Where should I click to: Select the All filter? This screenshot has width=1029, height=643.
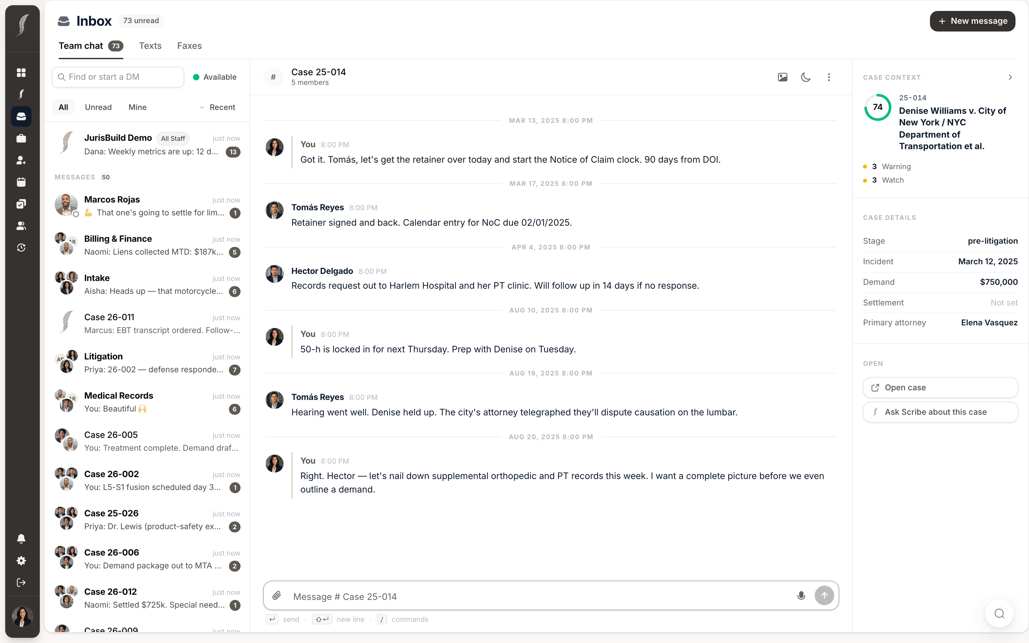[63, 107]
